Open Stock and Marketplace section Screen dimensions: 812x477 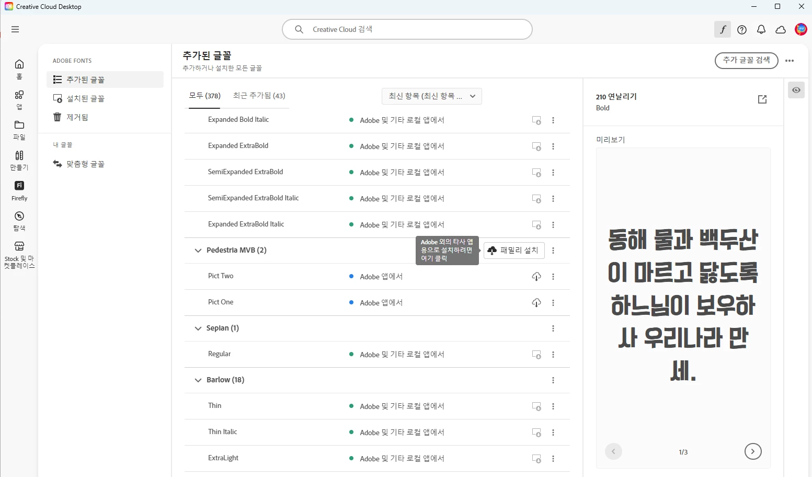click(19, 255)
